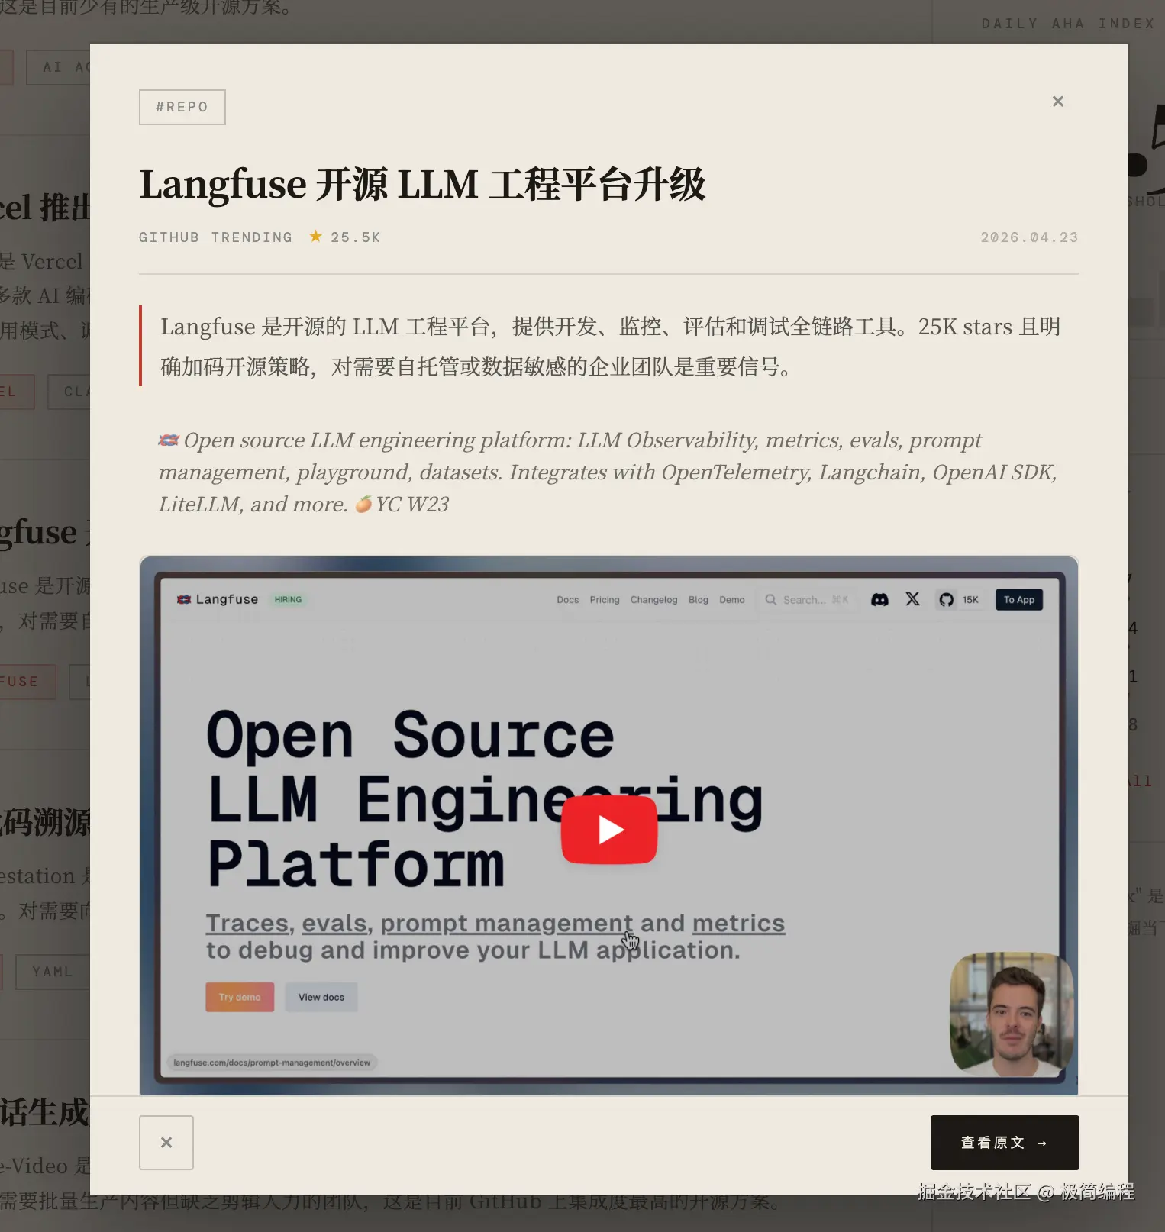Click the date 2026.04.23
This screenshot has height=1232, width=1165.
point(1029,237)
